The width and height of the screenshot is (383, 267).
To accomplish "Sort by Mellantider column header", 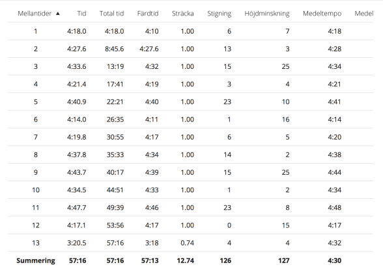I will tap(35, 14).
